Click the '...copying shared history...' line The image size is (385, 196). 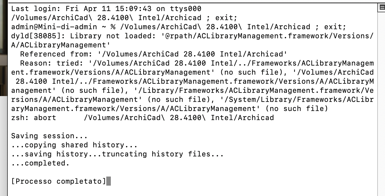coord(75,145)
